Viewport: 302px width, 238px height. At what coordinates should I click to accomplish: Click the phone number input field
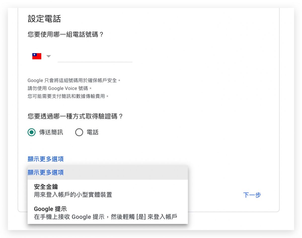point(95,56)
